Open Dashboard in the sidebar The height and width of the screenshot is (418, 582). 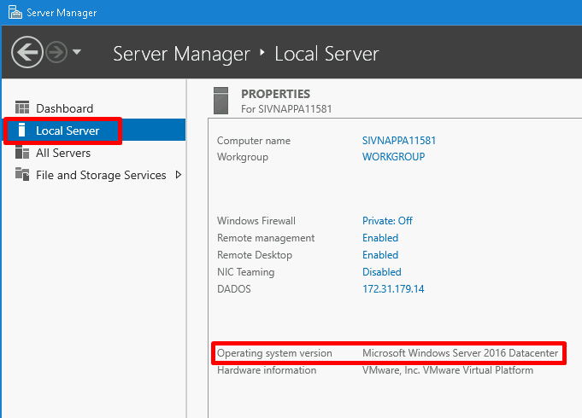click(x=65, y=108)
